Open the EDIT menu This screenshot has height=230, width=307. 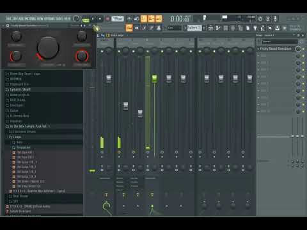click(x=15, y=19)
